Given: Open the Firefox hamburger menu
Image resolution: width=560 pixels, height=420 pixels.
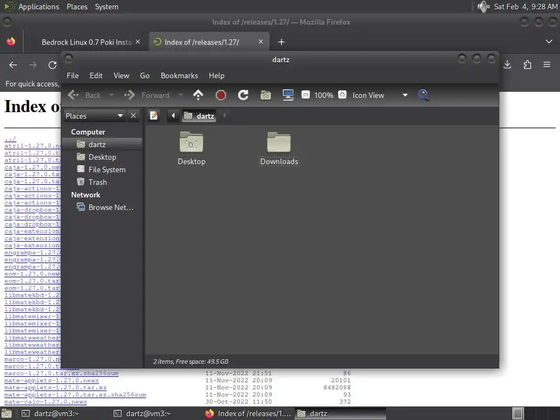Looking at the screenshot, I should coord(547,65).
